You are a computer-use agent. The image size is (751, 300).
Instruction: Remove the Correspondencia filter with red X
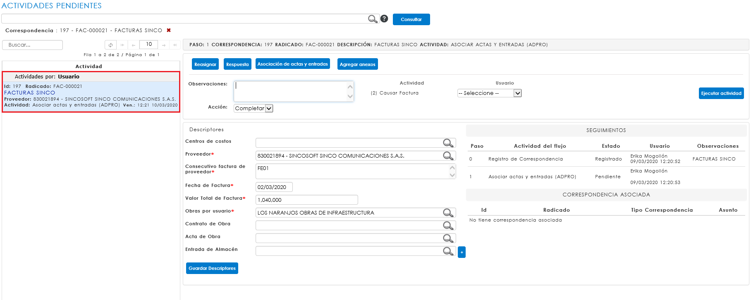coord(169,30)
